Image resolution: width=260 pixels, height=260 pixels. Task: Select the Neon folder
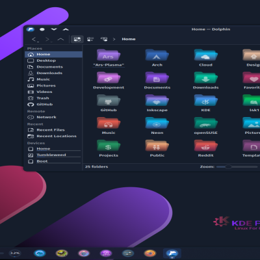click(157, 126)
